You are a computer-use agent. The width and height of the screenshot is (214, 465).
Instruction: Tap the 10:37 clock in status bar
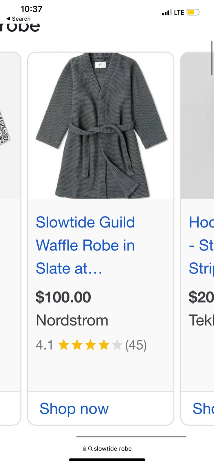[31, 9]
